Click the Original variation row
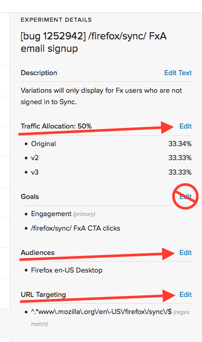This screenshot has width=202, height=342. 108,144
